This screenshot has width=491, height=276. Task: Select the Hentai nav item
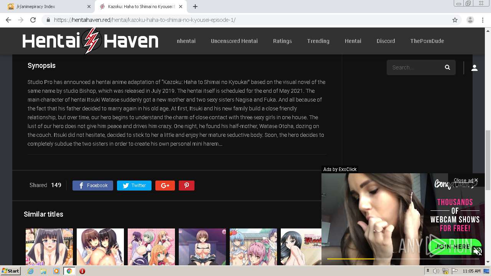click(x=353, y=41)
